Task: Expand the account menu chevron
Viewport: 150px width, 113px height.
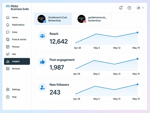Action: point(143,8)
